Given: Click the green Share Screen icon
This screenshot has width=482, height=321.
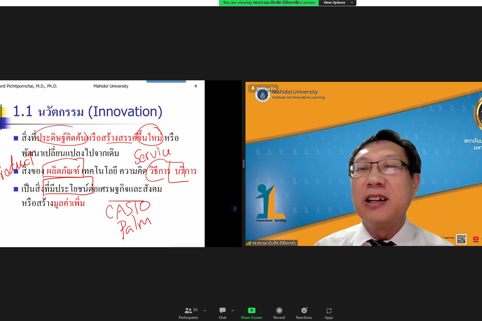Looking at the screenshot, I should (251, 310).
